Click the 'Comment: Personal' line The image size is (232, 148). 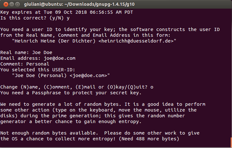click(25, 64)
